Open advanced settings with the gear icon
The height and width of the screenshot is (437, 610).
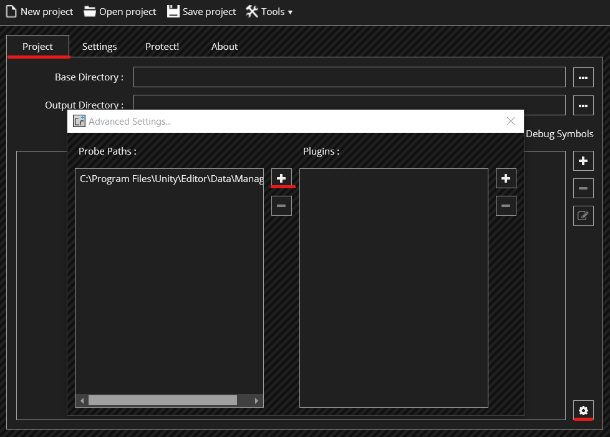[x=583, y=410]
